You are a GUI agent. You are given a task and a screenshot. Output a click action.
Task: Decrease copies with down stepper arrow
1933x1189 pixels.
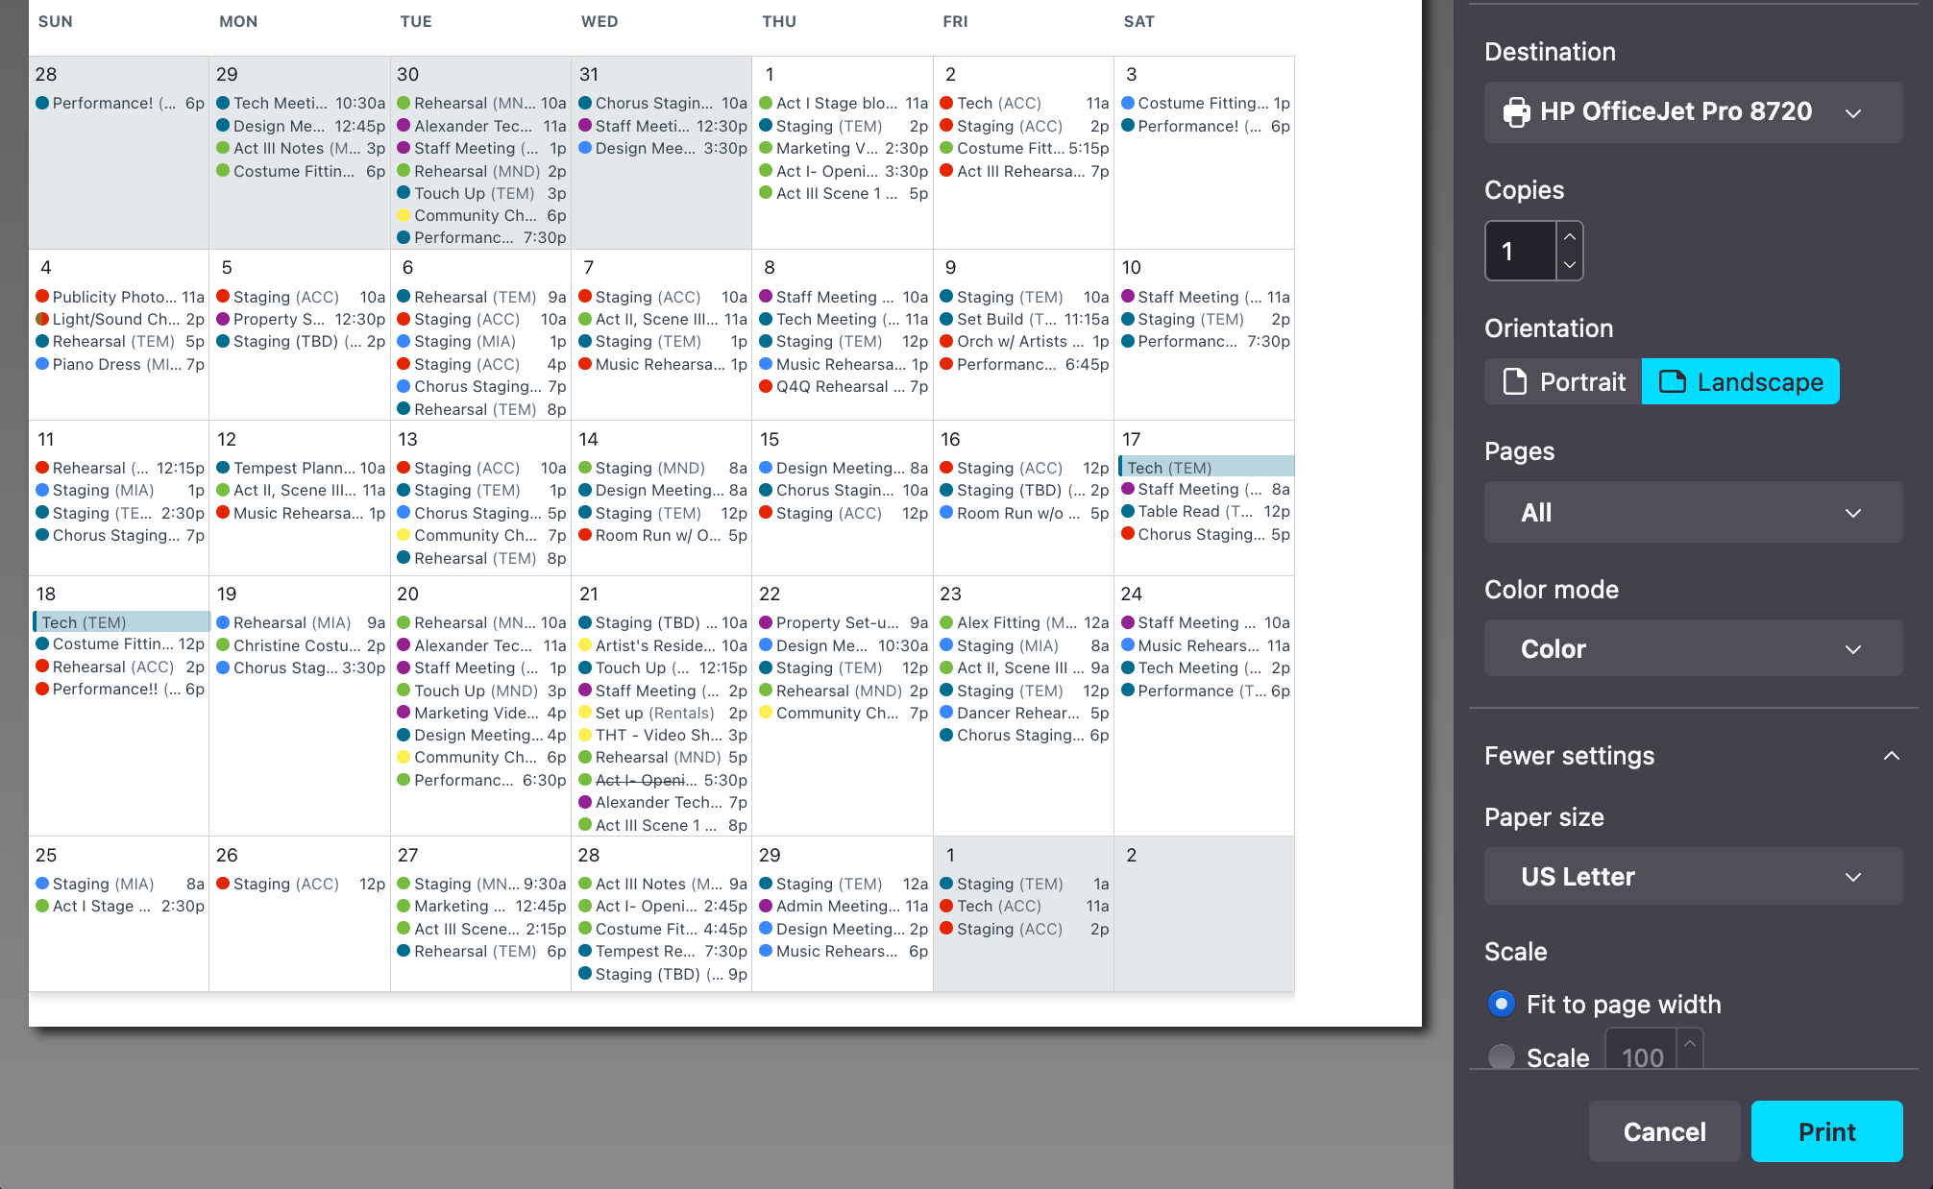(1570, 265)
